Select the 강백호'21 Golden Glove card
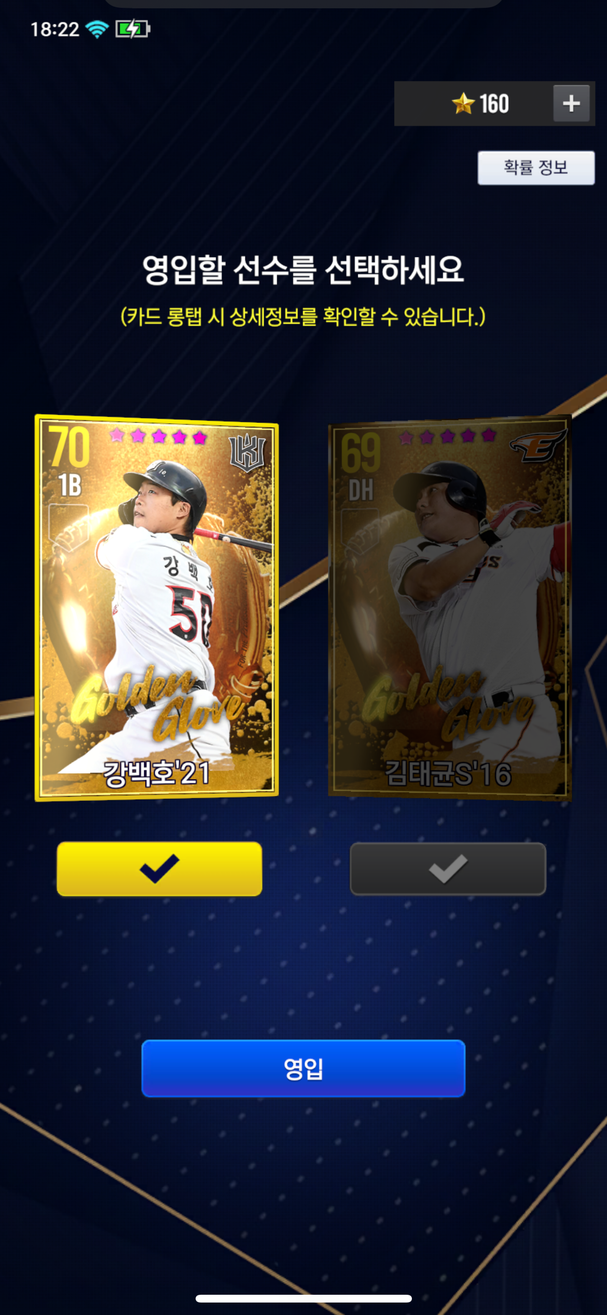This screenshot has width=607, height=1315. coord(157,608)
